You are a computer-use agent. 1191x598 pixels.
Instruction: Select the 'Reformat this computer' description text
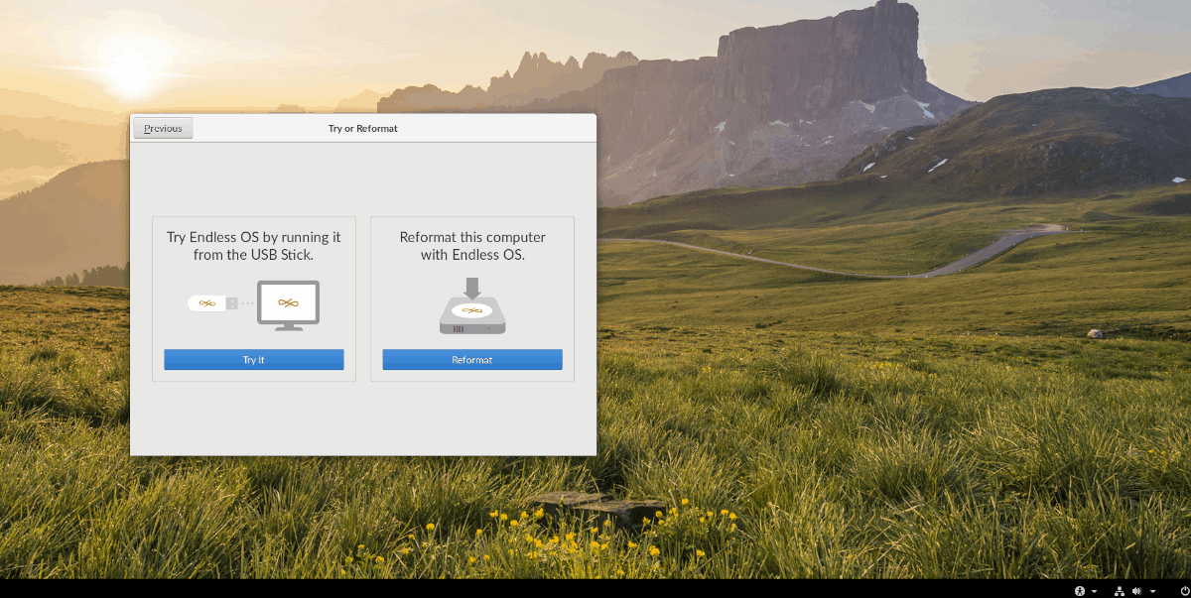pos(472,246)
